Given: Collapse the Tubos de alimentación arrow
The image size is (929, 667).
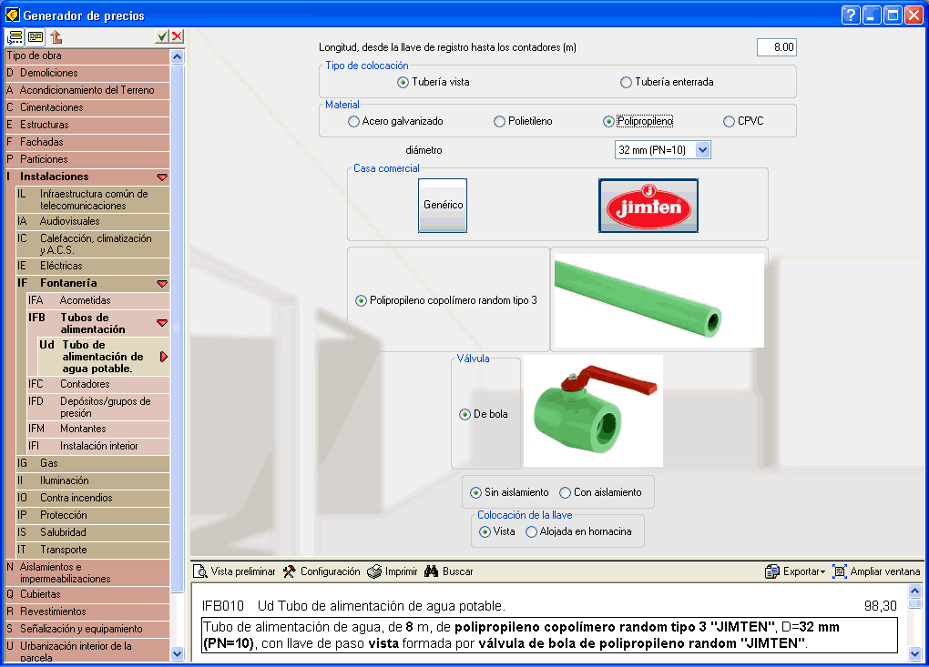Looking at the screenshot, I should click(162, 323).
